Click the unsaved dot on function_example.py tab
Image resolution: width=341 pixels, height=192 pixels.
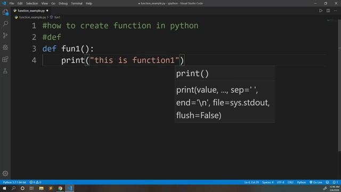tap(47, 11)
